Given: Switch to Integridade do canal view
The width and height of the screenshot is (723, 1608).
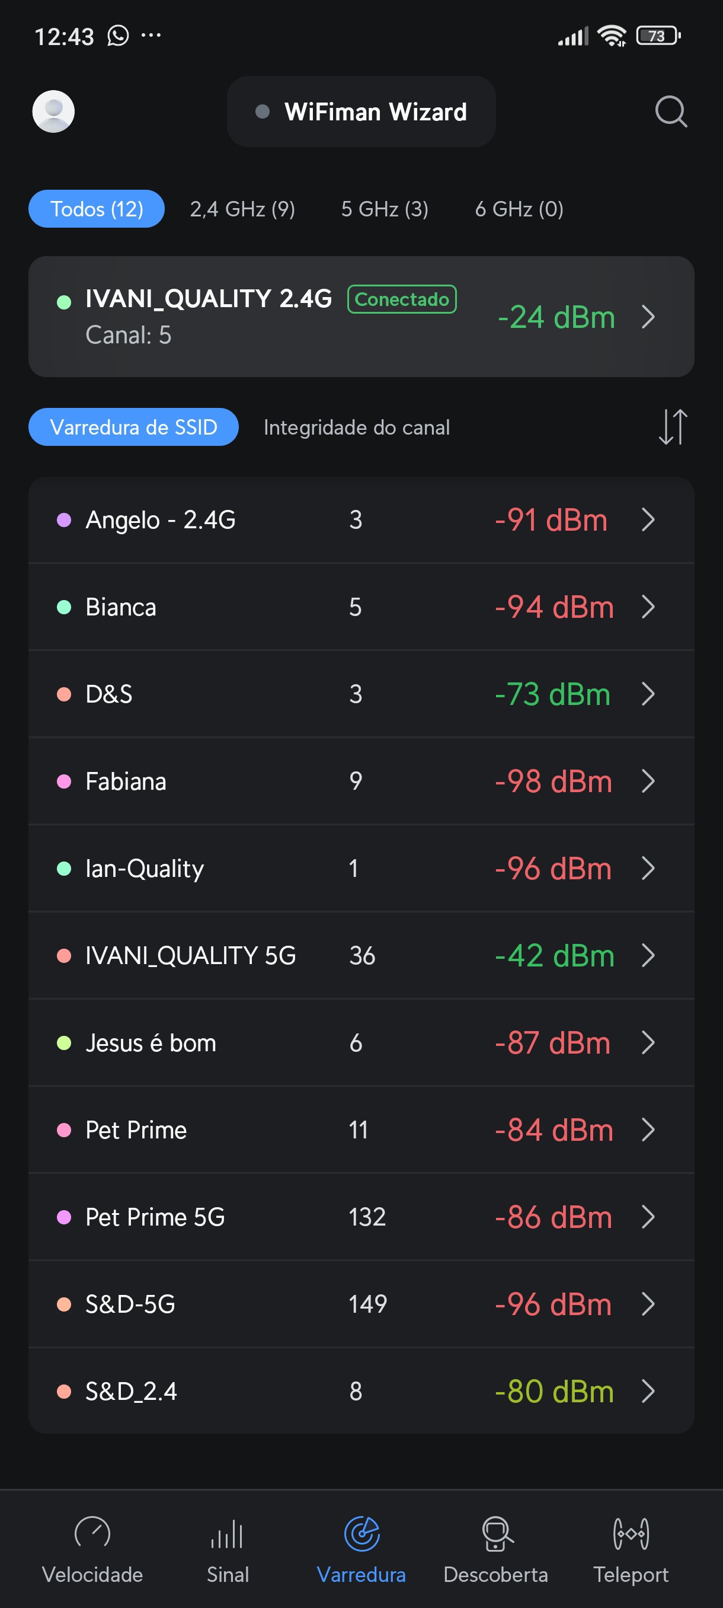Looking at the screenshot, I should coord(356,427).
